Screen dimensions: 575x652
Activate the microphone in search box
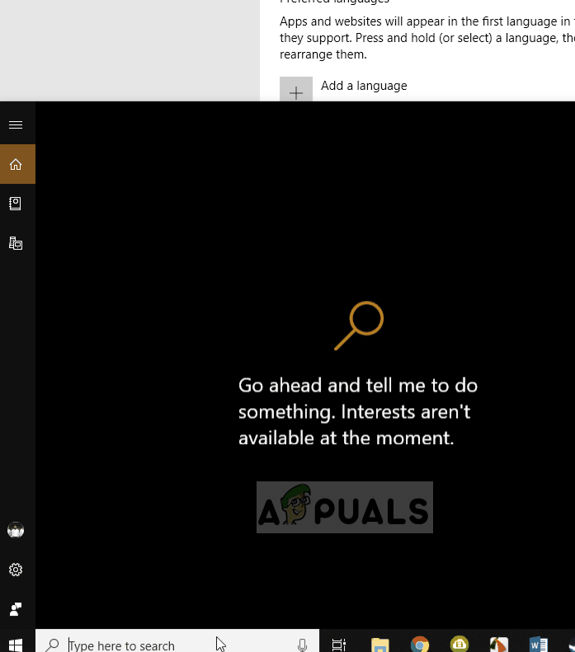[x=303, y=645]
